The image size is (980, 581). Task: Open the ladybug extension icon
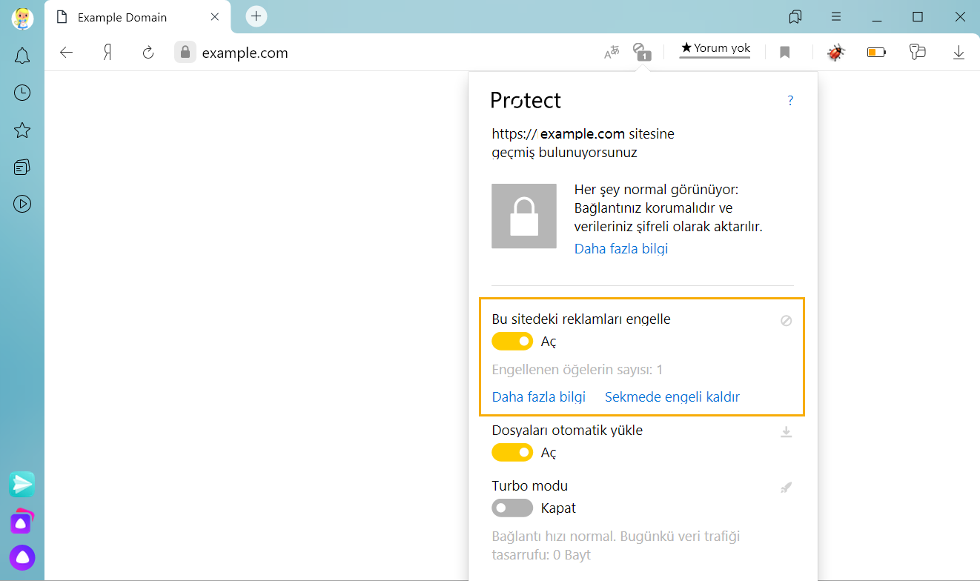point(836,53)
